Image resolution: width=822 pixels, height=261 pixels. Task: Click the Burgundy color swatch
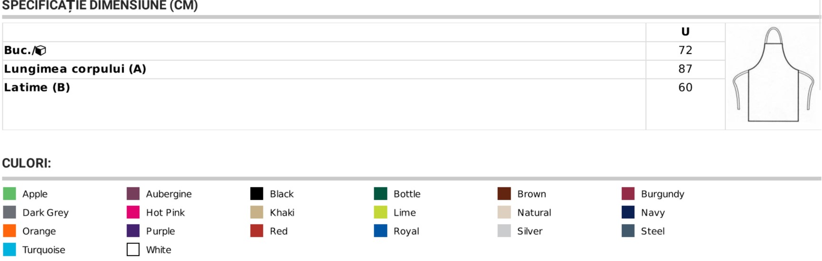pyautogui.click(x=628, y=194)
